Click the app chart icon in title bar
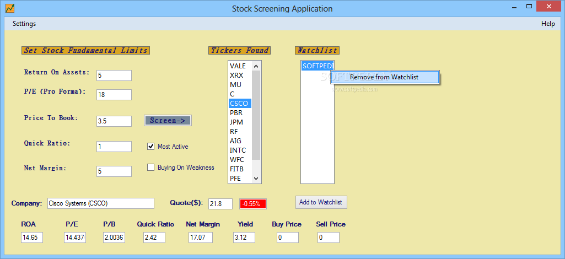The width and height of the screenshot is (565, 259). pyautogui.click(x=10, y=8)
